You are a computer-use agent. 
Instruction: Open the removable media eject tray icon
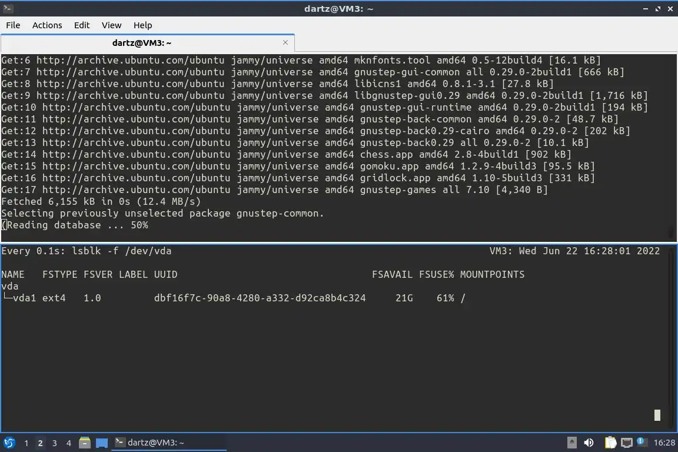pyautogui.click(x=571, y=443)
